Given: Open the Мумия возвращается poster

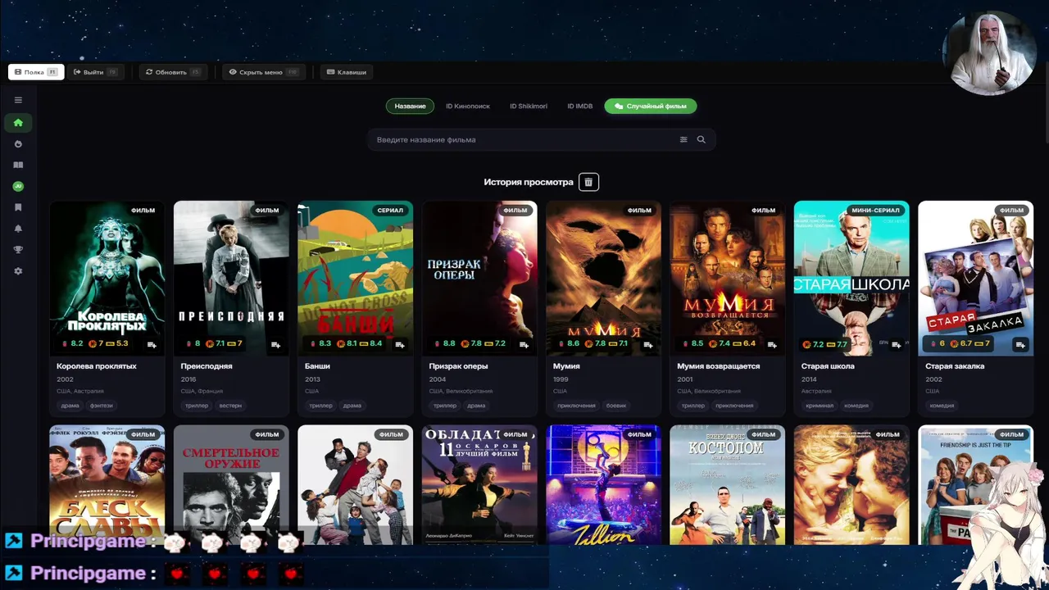Looking at the screenshot, I should (x=728, y=278).
